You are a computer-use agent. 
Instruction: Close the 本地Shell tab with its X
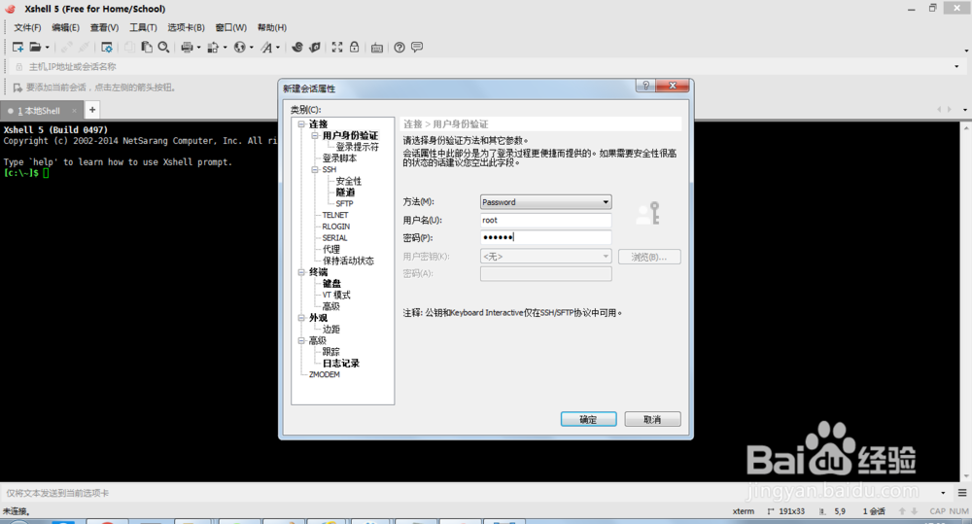(74, 111)
